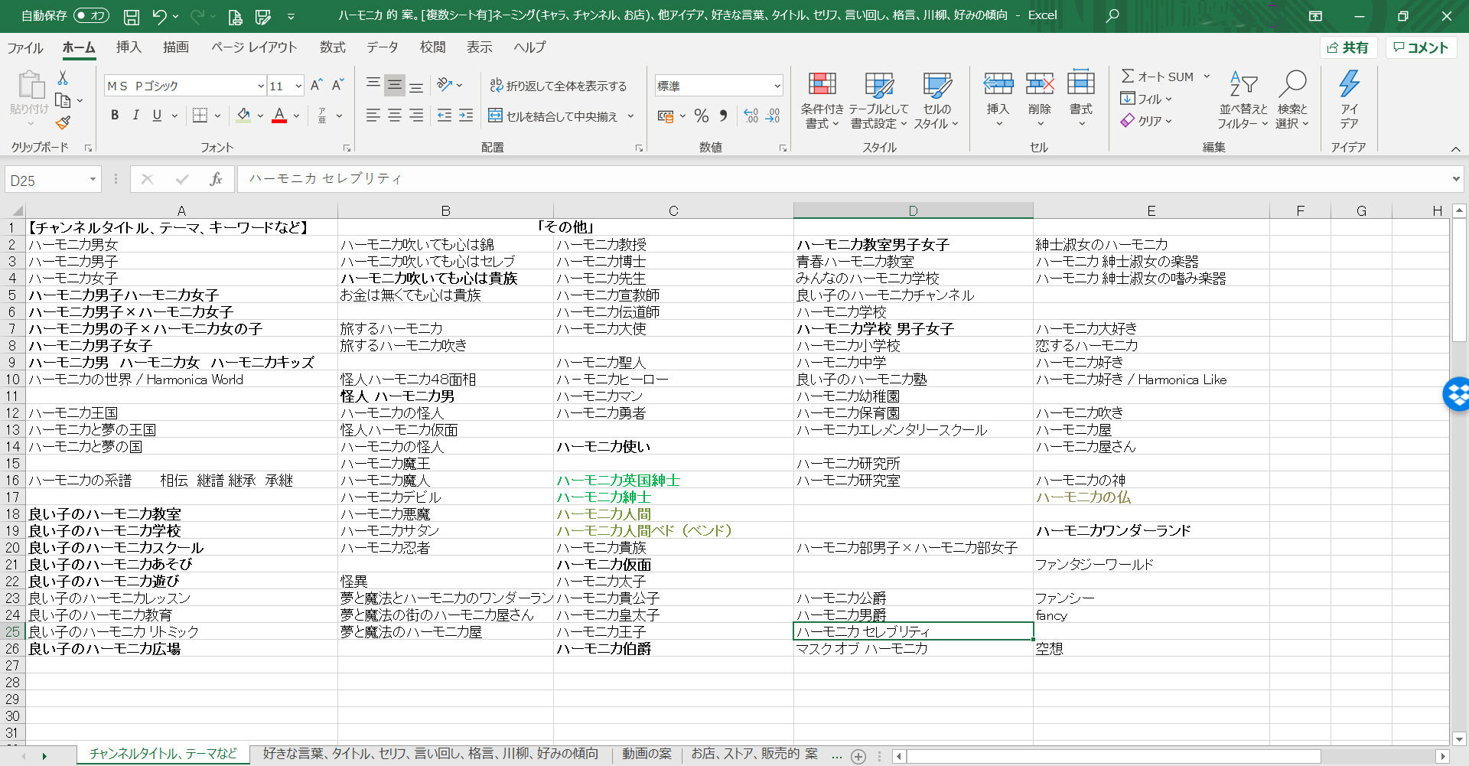Click the AutoSum (オートSUM) icon
1469x766 pixels.
point(1130,77)
